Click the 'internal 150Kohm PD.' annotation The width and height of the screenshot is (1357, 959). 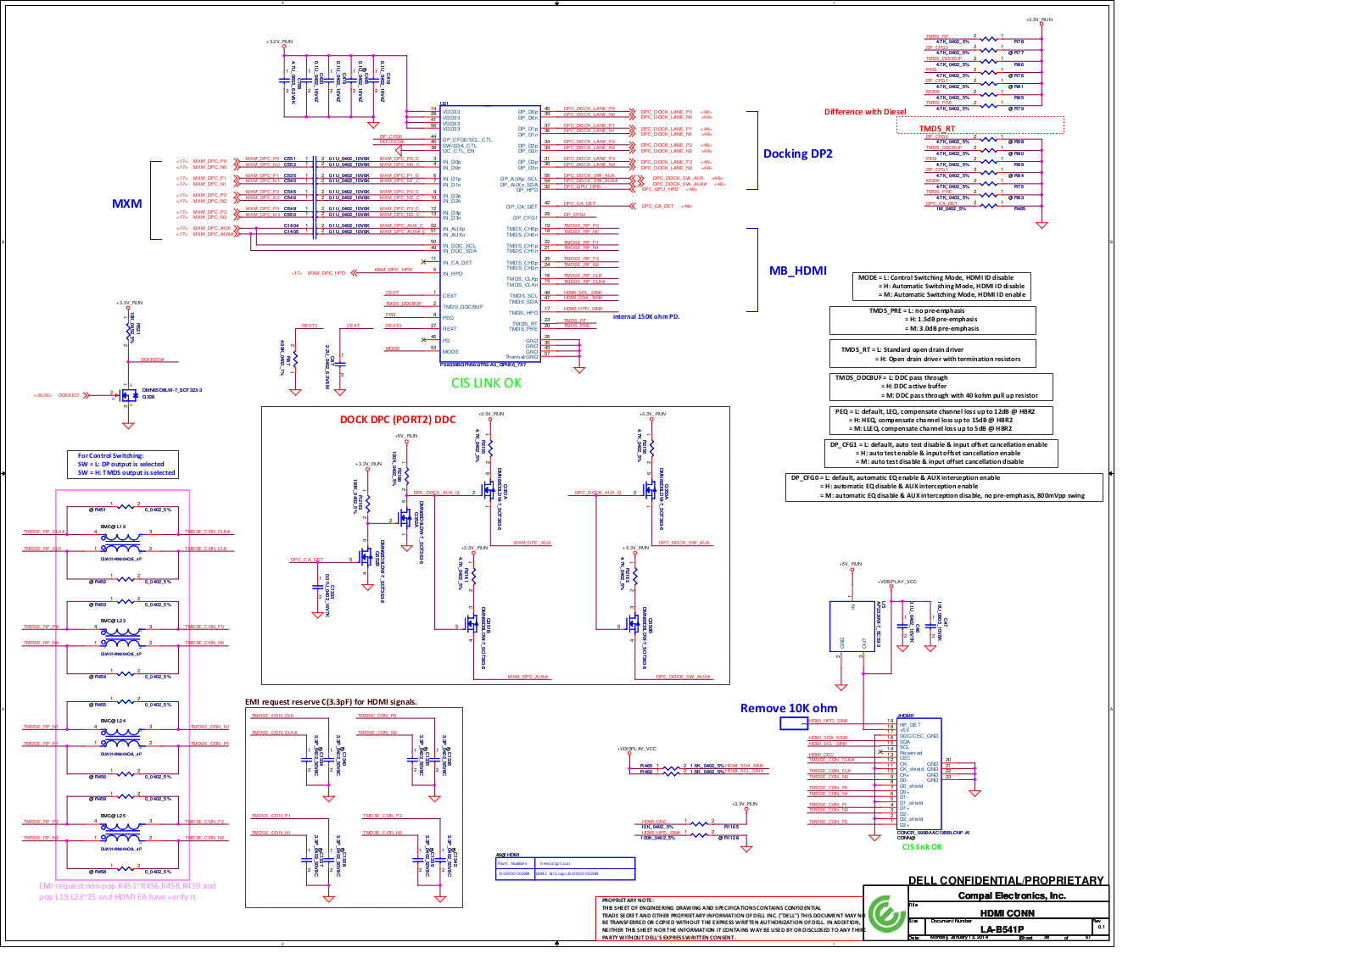pyautogui.click(x=645, y=317)
